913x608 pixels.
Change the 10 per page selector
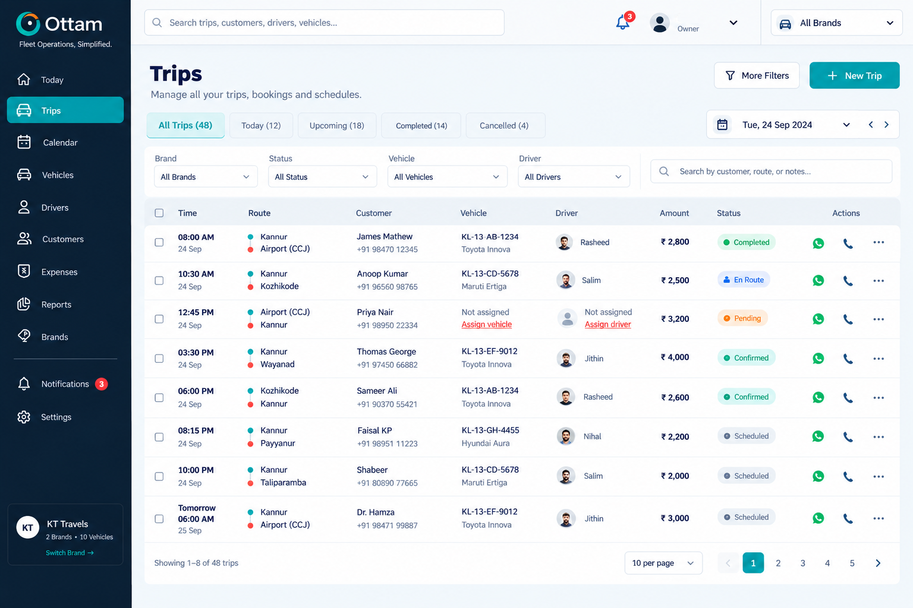coord(663,563)
